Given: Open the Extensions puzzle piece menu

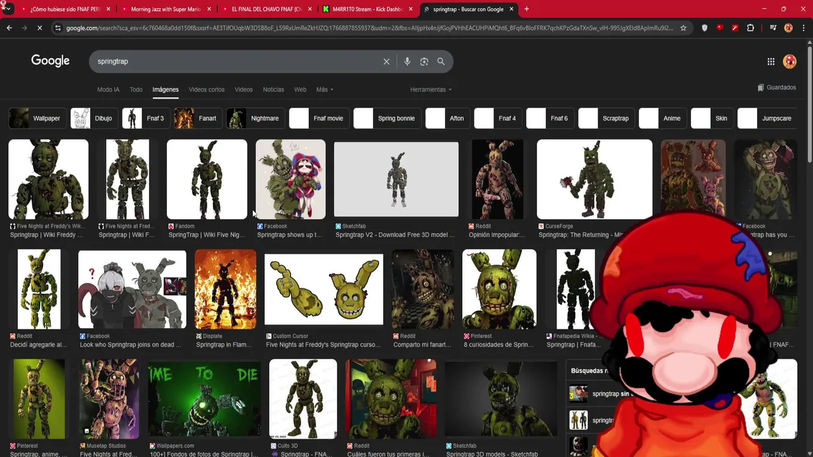Looking at the screenshot, I should [x=751, y=28].
